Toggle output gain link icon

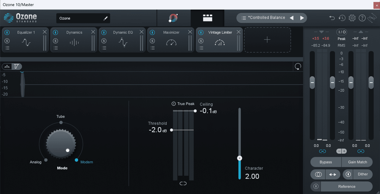[x=361, y=151]
